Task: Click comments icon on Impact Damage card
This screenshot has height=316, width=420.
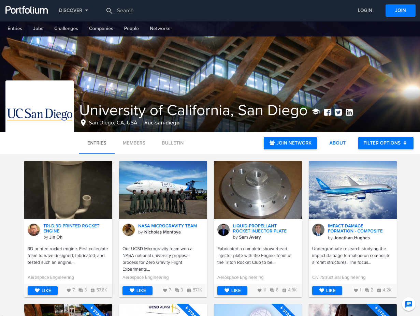Action: pos(367,290)
